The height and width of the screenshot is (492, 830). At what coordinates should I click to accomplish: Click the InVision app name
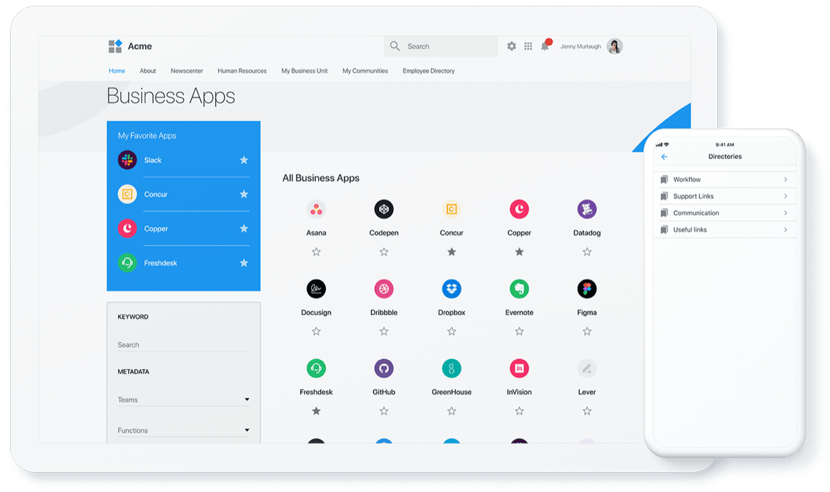(x=519, y=392)
